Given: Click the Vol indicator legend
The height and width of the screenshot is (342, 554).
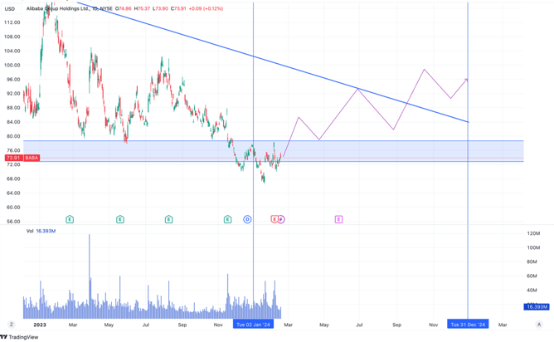Looking at the screenshot, I should 30,231.
